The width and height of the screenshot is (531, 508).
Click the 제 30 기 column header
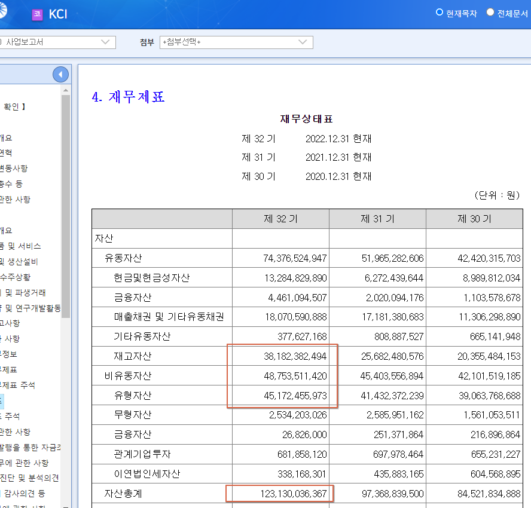pyautogui.click(x=474, y=219)
